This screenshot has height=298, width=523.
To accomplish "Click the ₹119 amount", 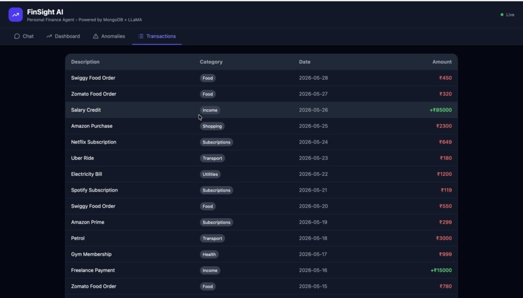I will pos(446,190).
